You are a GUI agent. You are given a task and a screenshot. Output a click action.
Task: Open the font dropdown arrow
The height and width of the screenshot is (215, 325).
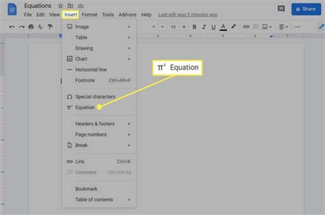click(x=153, y=27)
